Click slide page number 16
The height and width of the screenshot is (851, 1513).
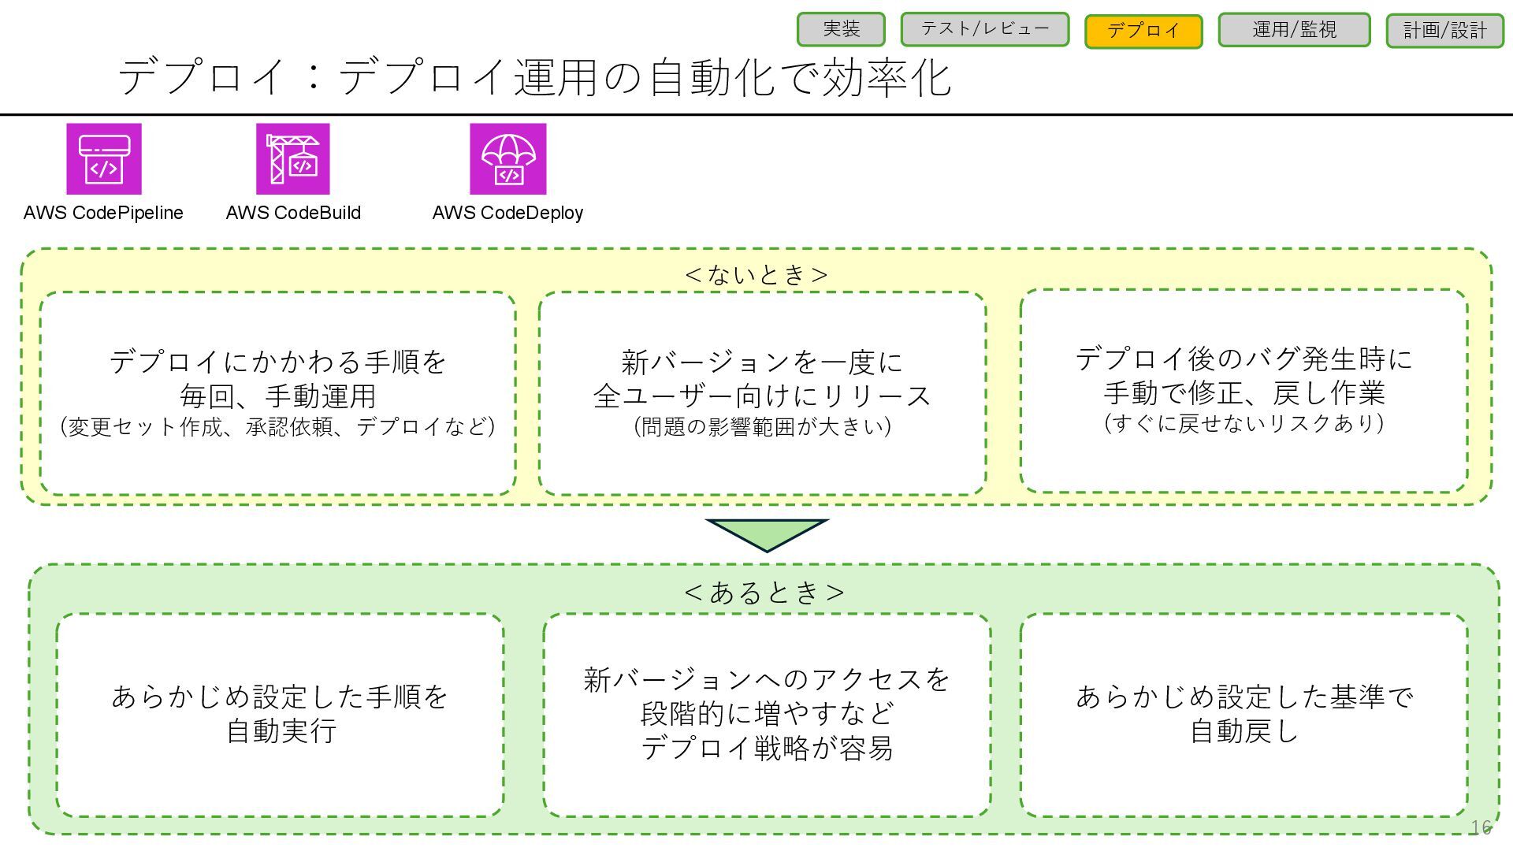click(1481, 827)
